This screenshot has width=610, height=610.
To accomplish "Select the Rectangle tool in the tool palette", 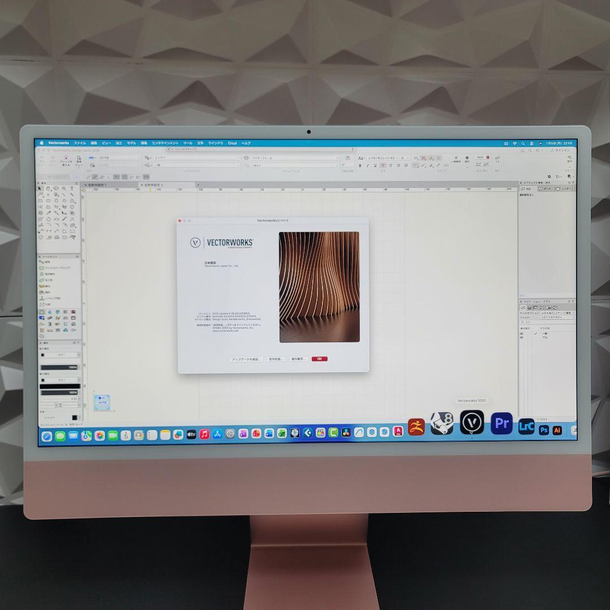I will (x=41, y=201).
